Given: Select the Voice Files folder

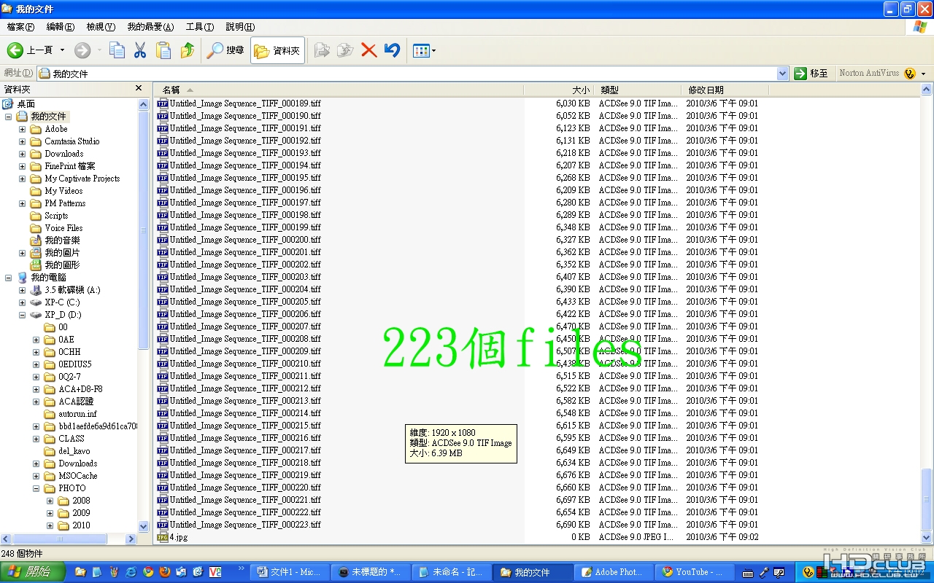Looking at the screenshot, I should click(x=63, y=228).
